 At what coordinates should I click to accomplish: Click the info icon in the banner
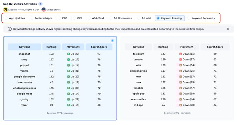[10, 29]
